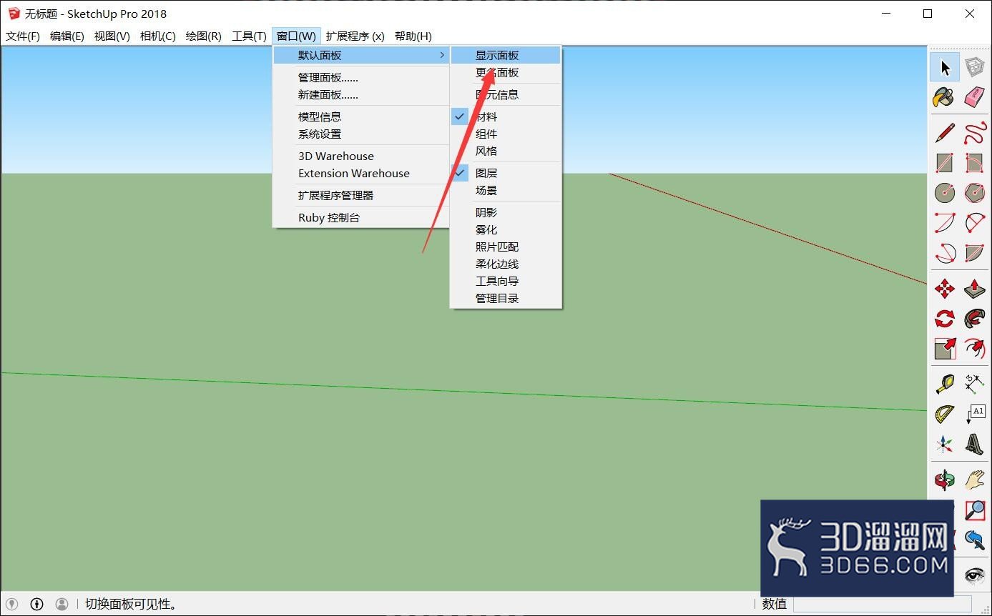Screen dimensions: 992x616
Task: Activate the Move tool with four arrows
Action: tap(945, 289)
